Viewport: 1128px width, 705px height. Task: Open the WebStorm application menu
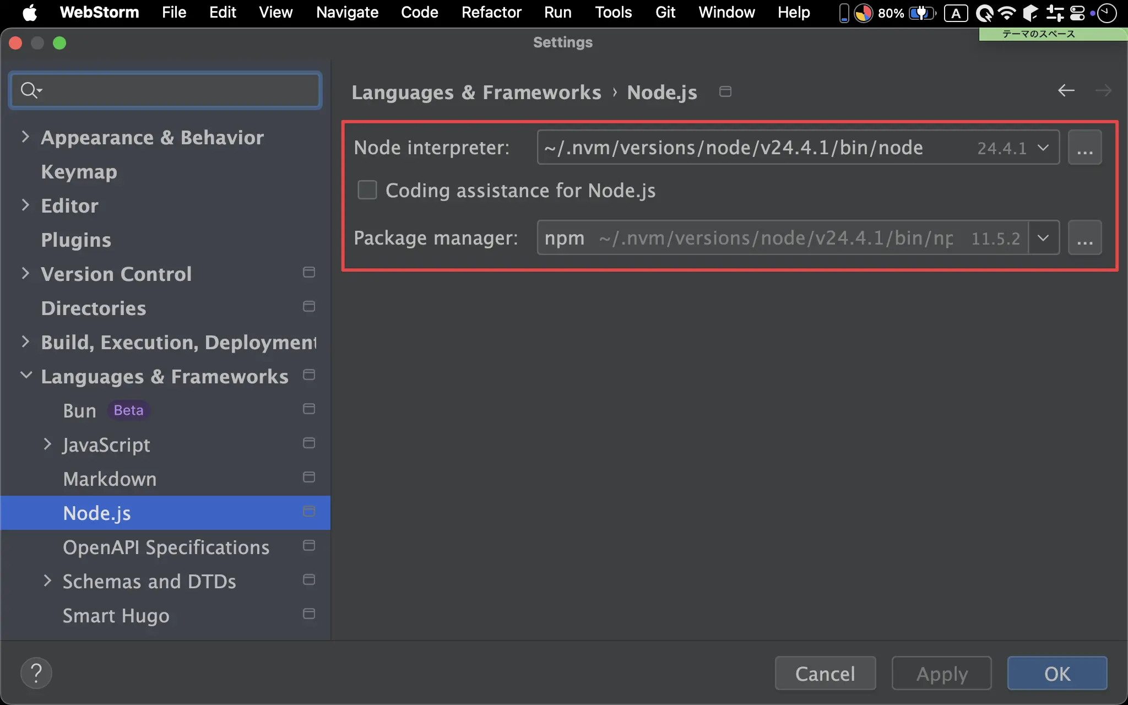(x=99, y=13)
